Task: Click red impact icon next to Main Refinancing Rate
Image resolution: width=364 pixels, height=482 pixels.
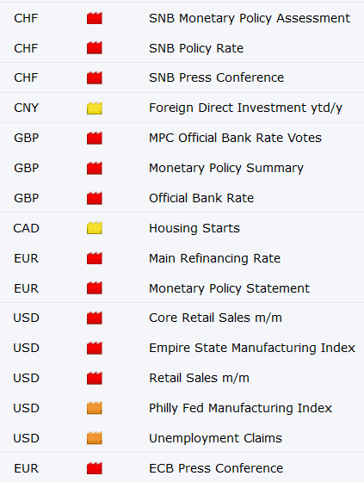Action: point(95,258)
